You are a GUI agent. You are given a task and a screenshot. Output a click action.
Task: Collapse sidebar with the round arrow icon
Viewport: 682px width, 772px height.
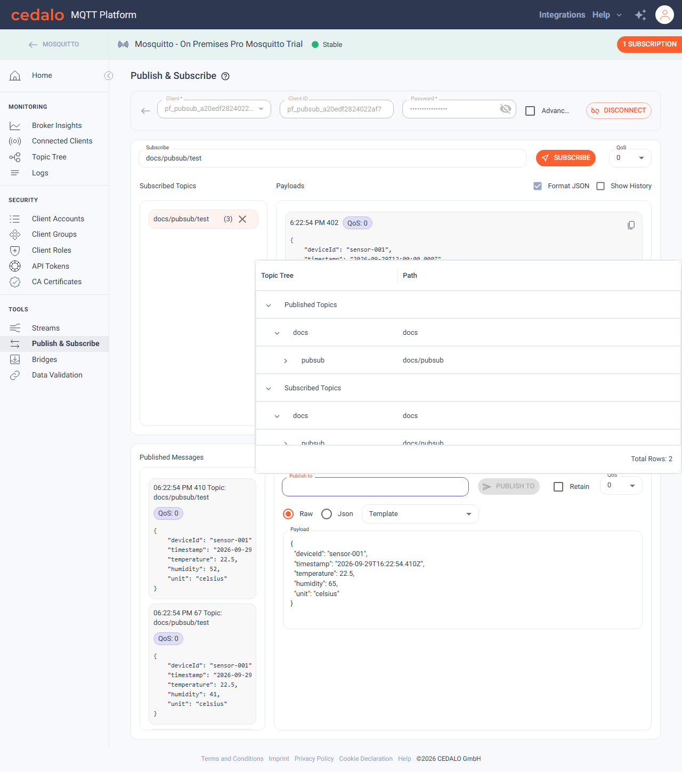pyautogui.click(x=109, y=76)
